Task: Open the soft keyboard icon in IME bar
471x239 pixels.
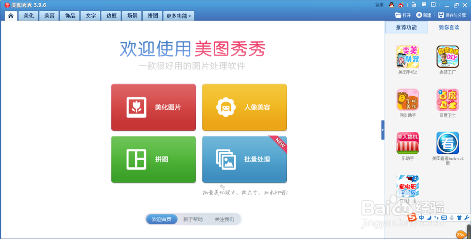Action: (444, 218)
